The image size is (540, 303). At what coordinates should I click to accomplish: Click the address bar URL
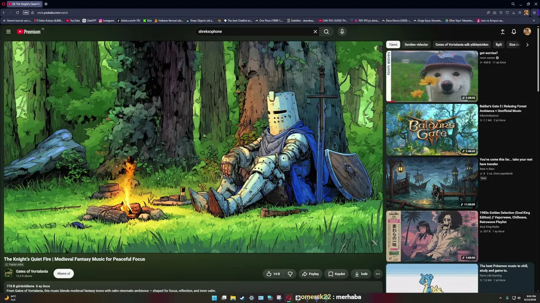(52, 13)
